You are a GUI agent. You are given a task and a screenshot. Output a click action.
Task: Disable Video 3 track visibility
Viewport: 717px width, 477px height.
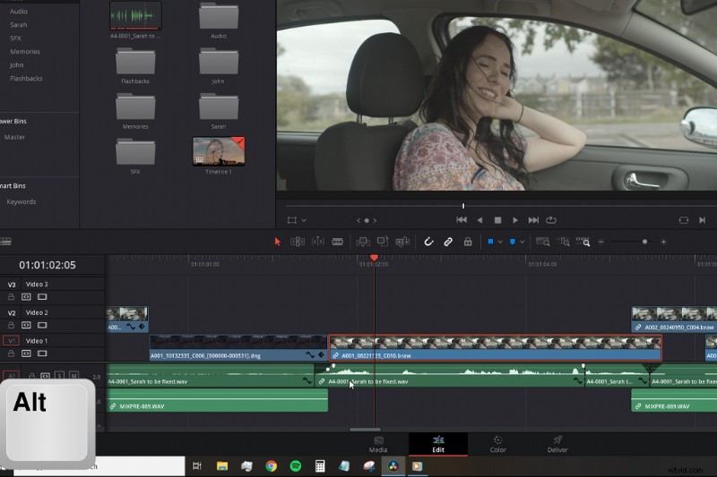pyautogui.click(x=42, y=297)
